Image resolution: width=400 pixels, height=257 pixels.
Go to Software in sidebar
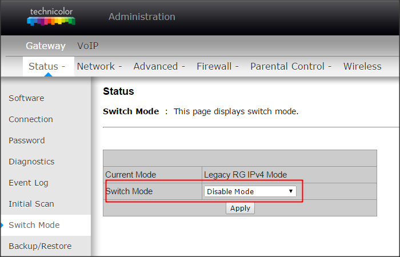point(26,98)
